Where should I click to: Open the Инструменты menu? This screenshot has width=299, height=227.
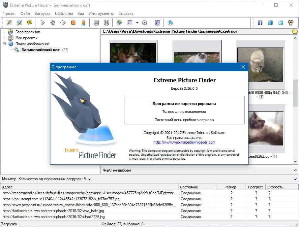tap(101, 14)
